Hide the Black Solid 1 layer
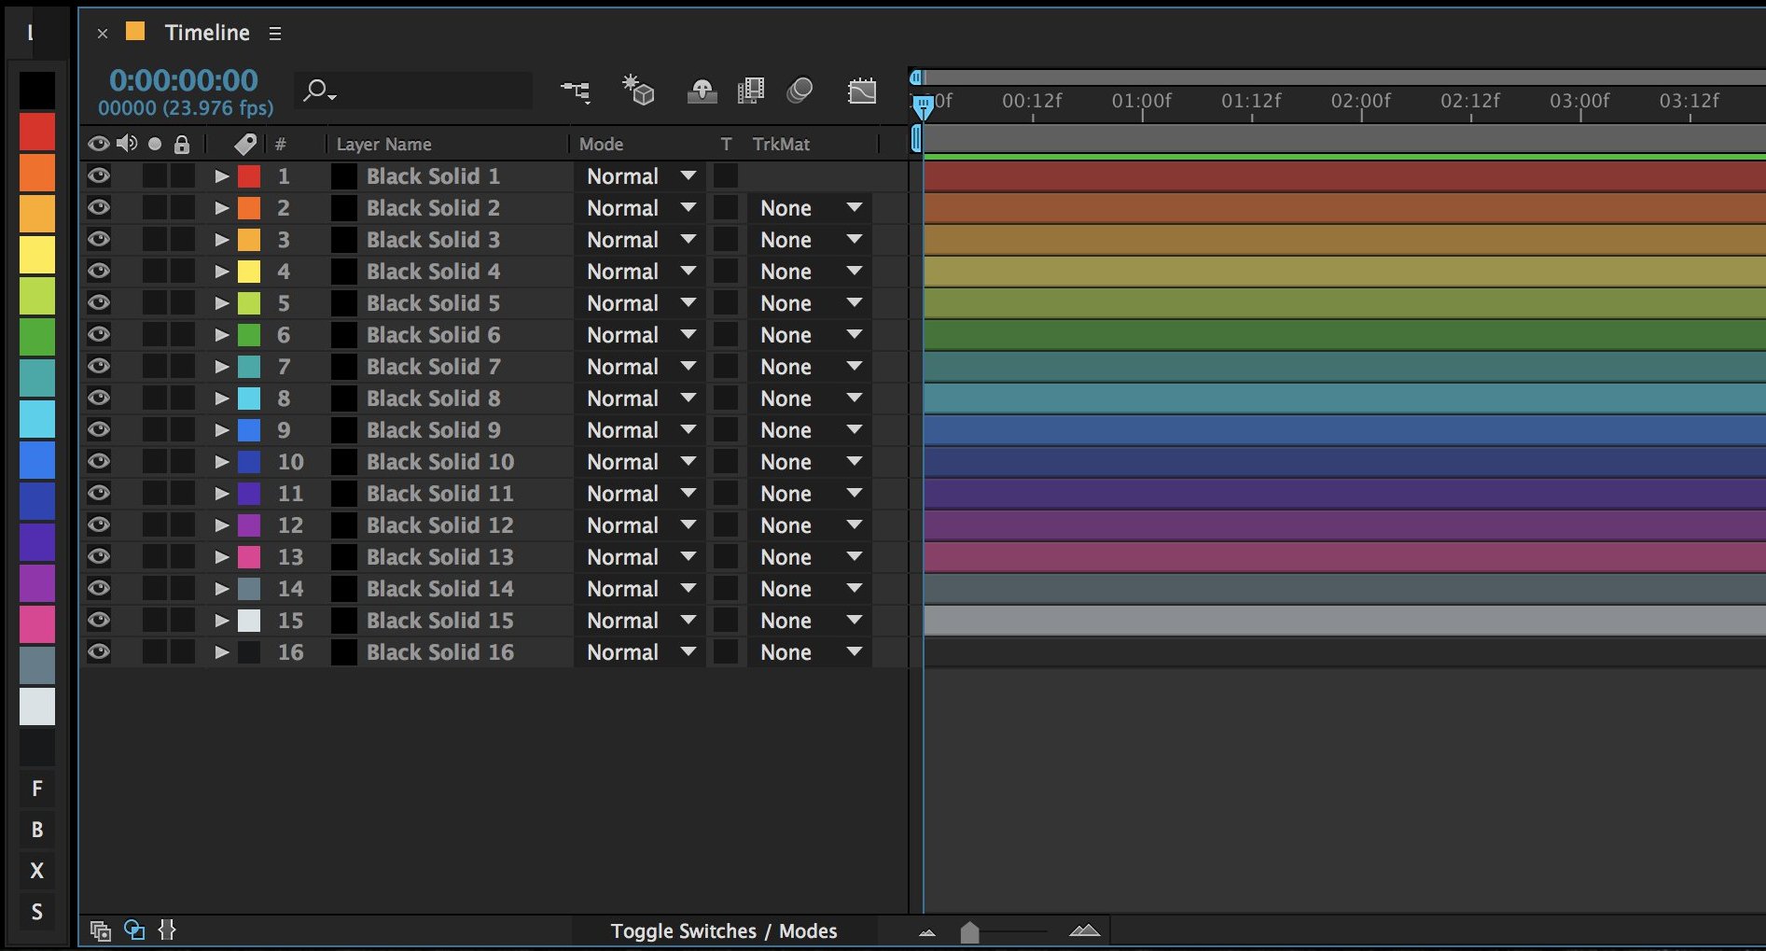 (x=99, y=175)
